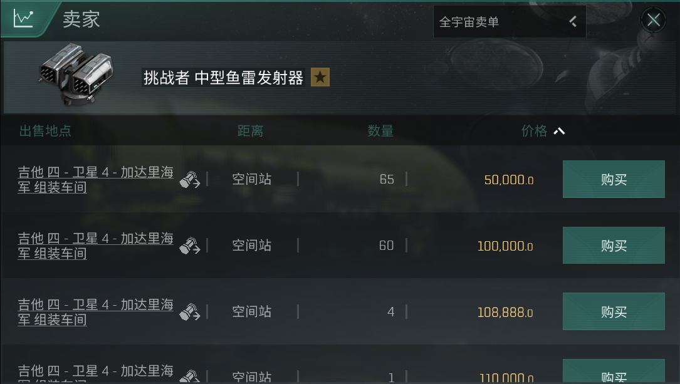Image resolution: width=680 pixels, height=384 pixels.
Task: Open the 全宇宙卖单 region dropdown
Action: [x=510, y=22]
